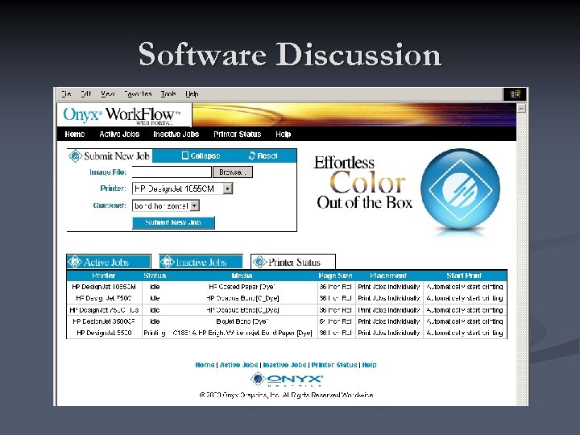
Task: Click Bigjet Bond [Dye] media cell
Action: (x=242, y=321)
